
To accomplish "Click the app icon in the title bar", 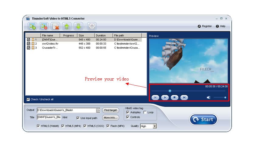I will [x=28, y=19].
